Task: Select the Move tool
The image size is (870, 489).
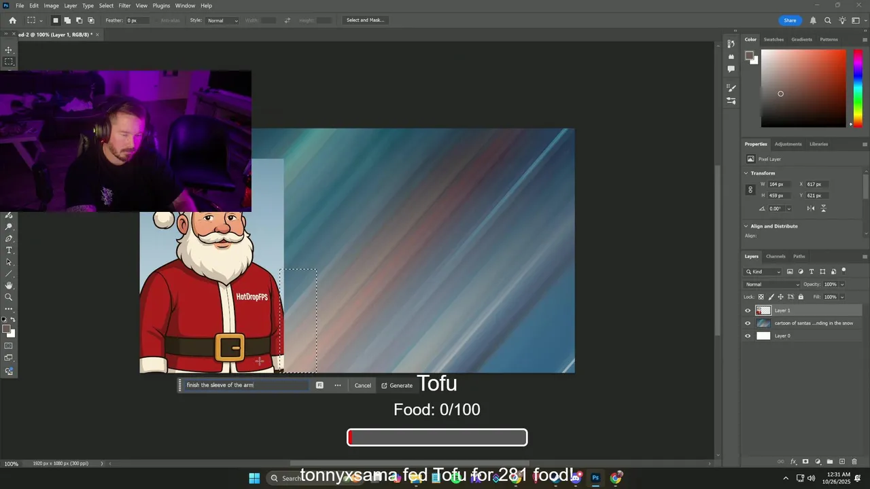Action: 9,50
